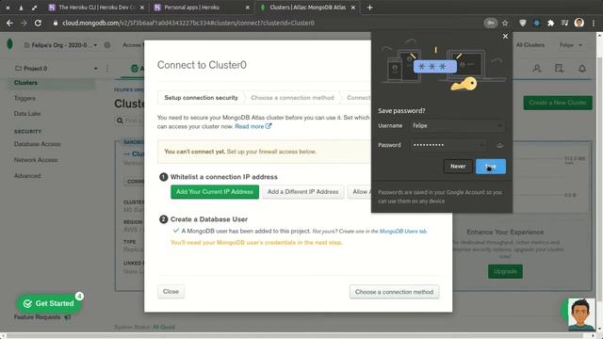603x339 pixels.
Task: Click Add Your Current IP Address
Action: click(x=215, y=192)
